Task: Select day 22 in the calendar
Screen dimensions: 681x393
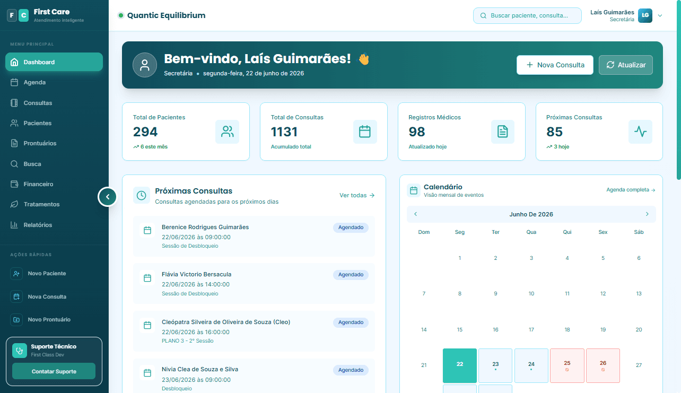Action: pyautogui.click(x=460, y=365)
